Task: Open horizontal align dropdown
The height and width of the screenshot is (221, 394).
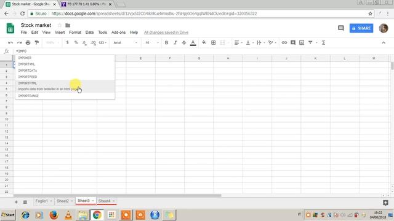Action: click(x=238, y=42)
